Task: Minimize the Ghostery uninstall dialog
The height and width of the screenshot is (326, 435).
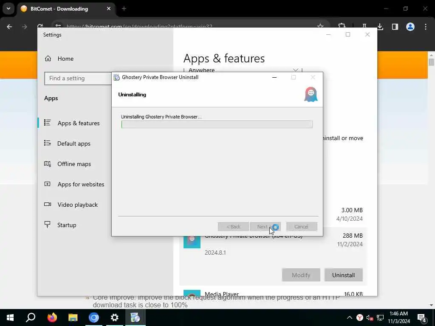Action: [x=274, y=77]
